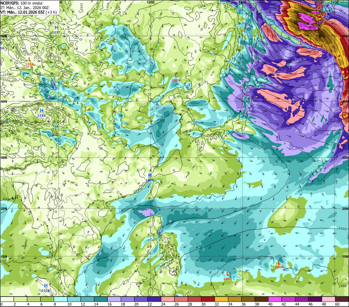This screenshot has height=307, width=349.
Task: Click the low pressure marker L 1016
Action: point(30,61)
